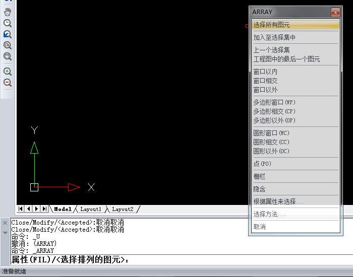Jump to first layout tab arrow

click(x=21, y=209)
